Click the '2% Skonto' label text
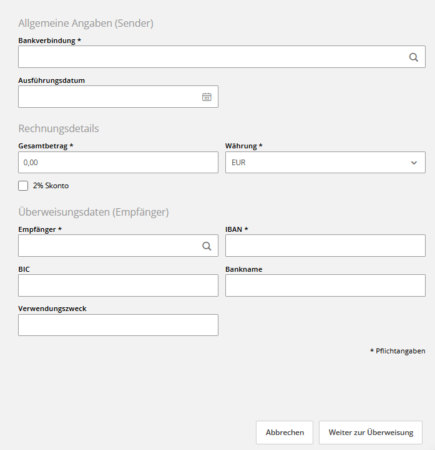This screenshot has width=435, height=450. click(51, 186)
